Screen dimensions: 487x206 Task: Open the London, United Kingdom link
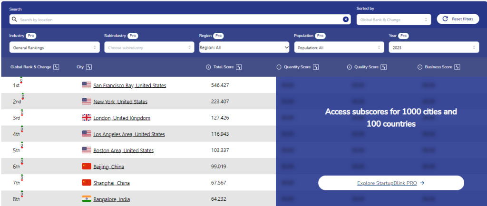(x=122, y=118)
